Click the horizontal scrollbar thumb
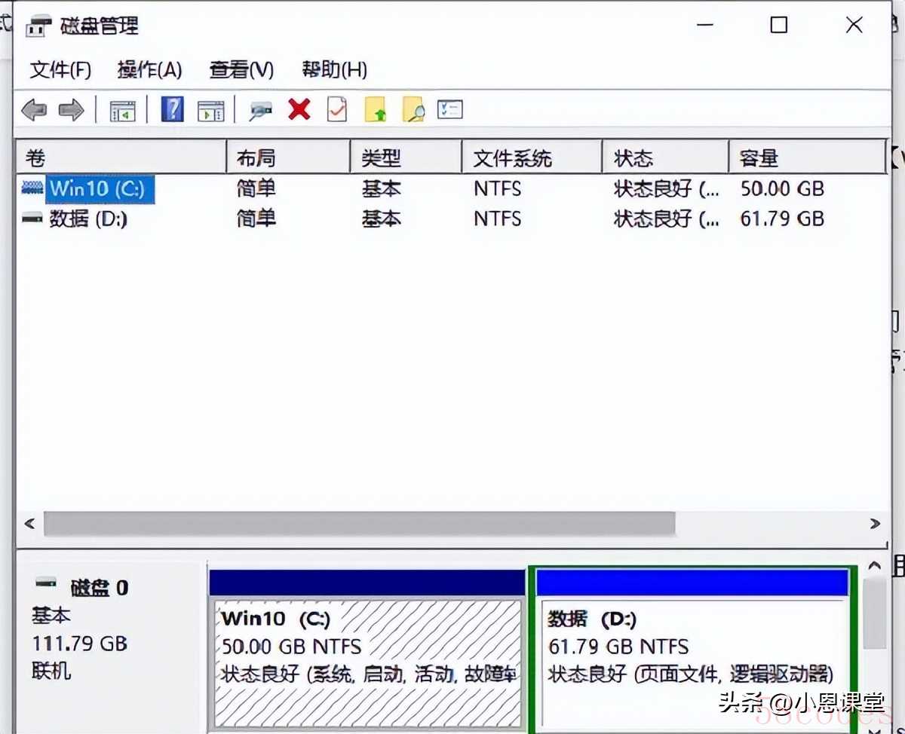This screenshot has width=905, height=734. click(359, 523)
